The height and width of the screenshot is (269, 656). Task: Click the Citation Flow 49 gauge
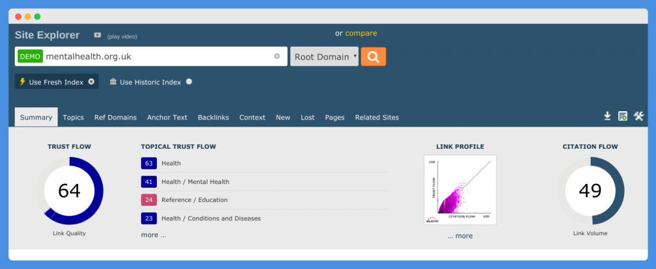[x=590, y=190]
